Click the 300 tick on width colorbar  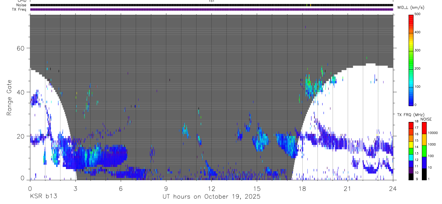418,50
